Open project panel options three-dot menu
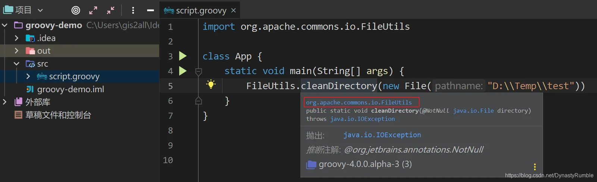This screenshot has width=597, height=182. tap(133, 10)
